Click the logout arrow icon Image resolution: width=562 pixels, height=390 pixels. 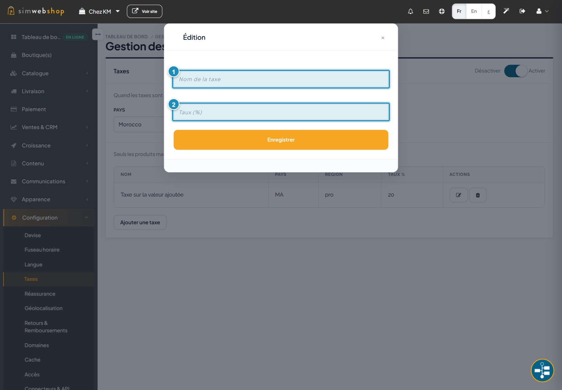click(x=522, y=11)
